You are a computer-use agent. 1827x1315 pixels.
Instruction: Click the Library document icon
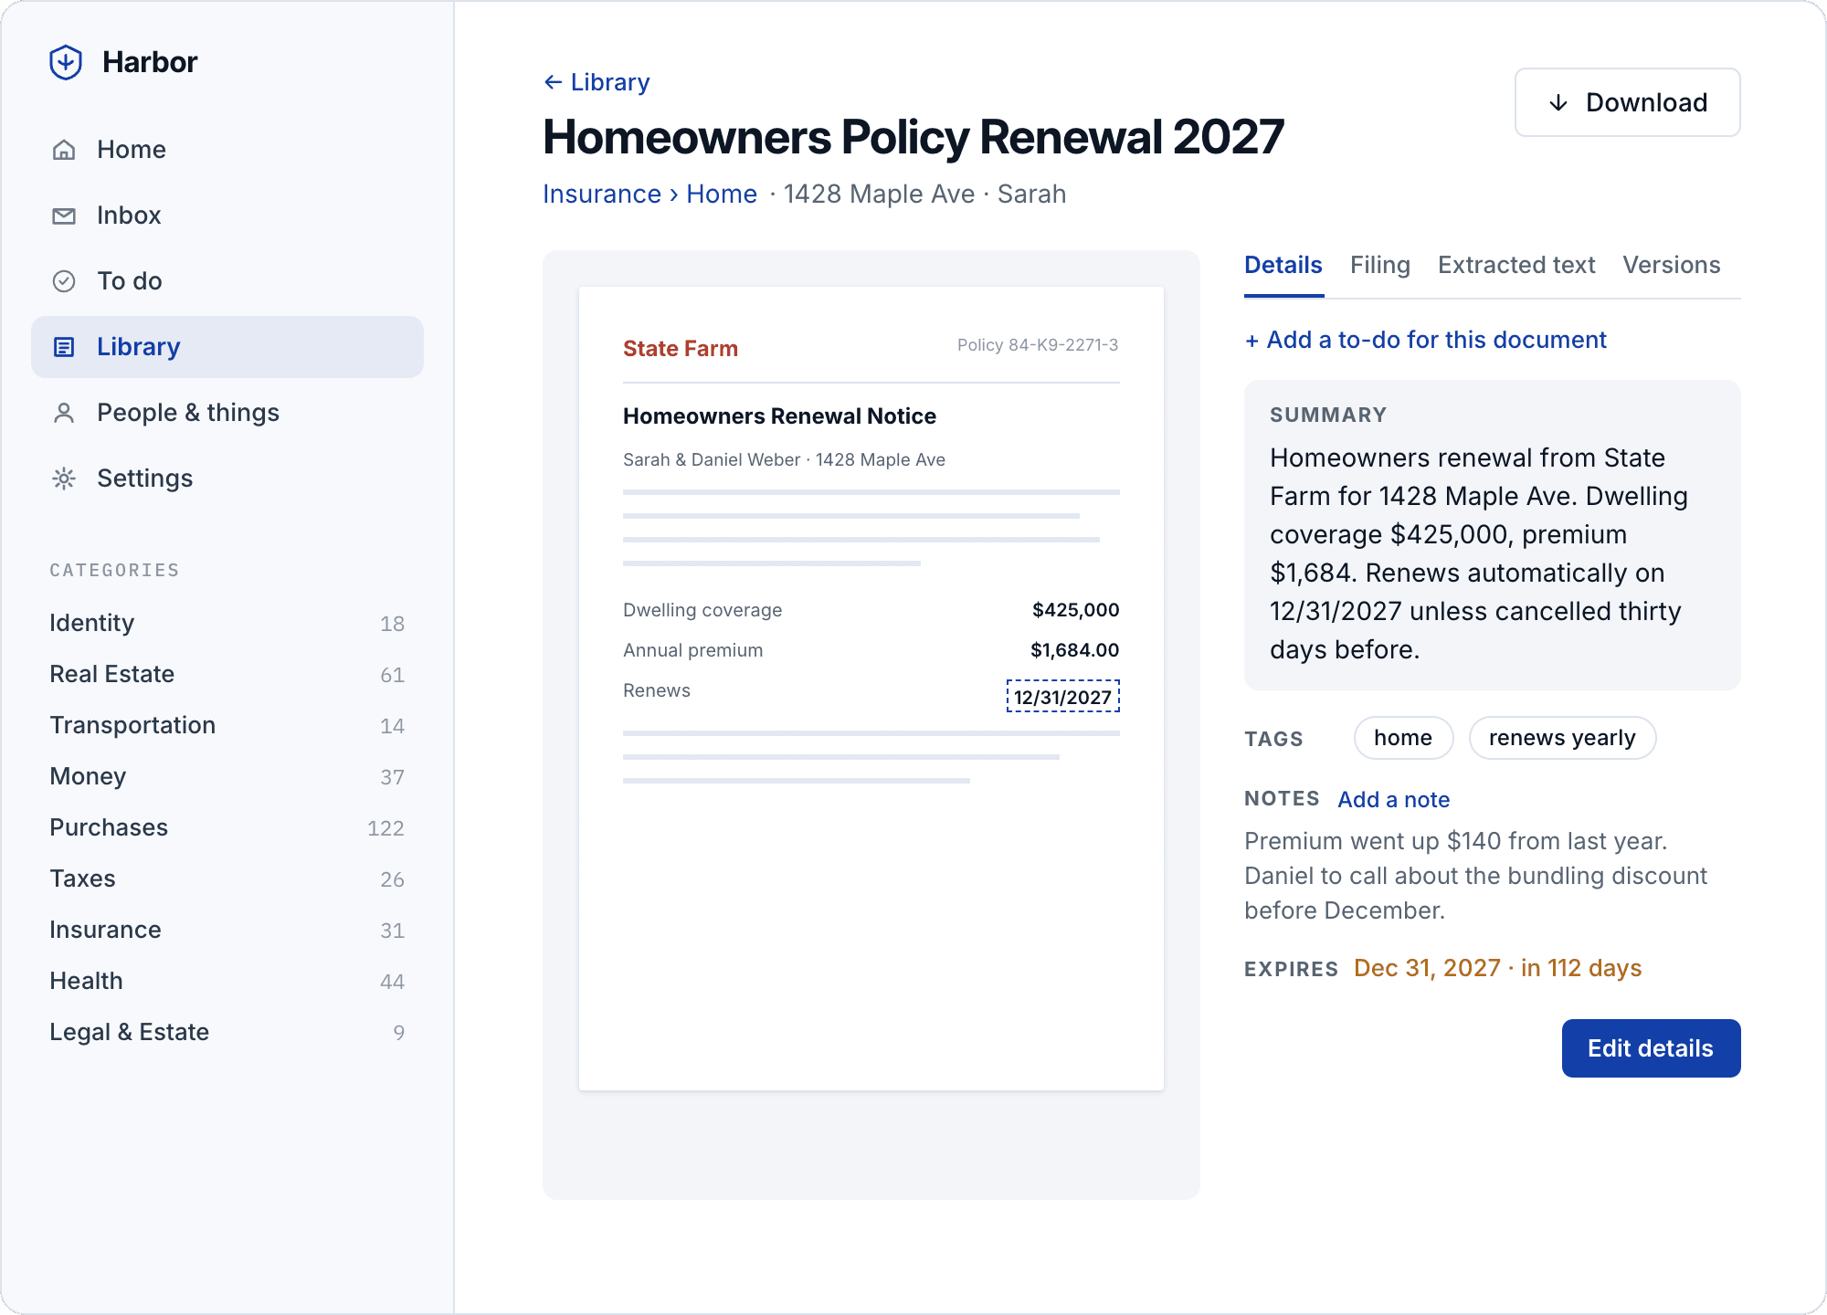(64, 347)
